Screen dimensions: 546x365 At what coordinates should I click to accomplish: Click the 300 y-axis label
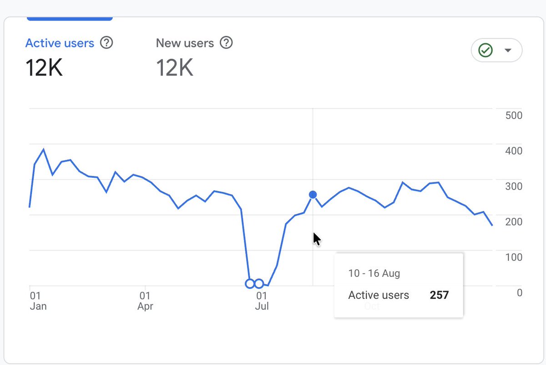(x=514, y=186)
